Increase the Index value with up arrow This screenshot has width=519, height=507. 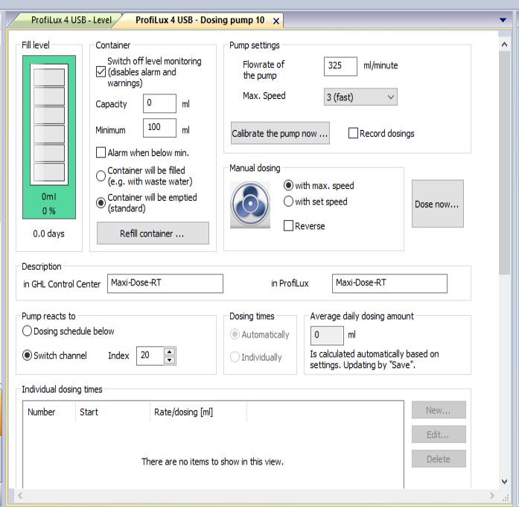click(170, 352)
